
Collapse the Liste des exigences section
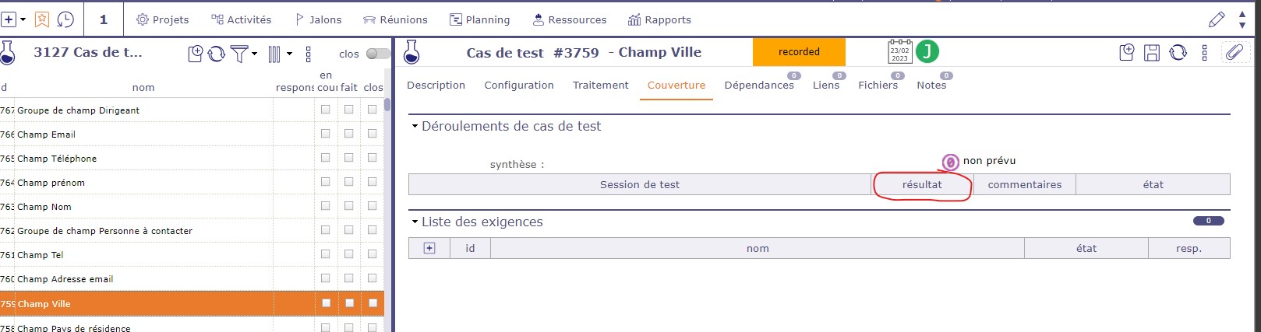pos(415,222)
